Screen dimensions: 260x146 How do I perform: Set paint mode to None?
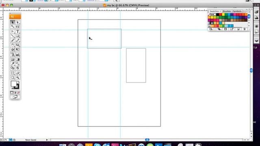(x=18, y=93)
